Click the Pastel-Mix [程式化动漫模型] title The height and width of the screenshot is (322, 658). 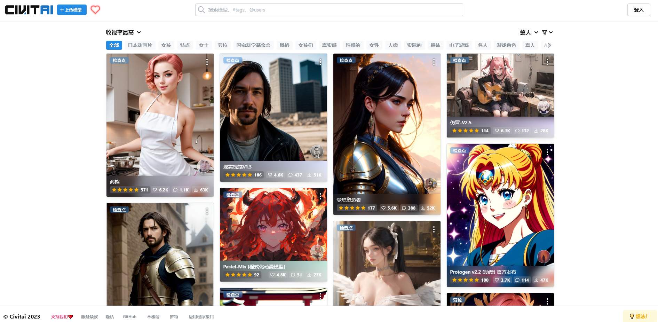(254, 267)
